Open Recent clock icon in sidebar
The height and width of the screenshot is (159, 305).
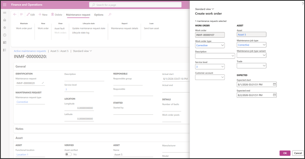pyautogui.click(x=5, y=35)
